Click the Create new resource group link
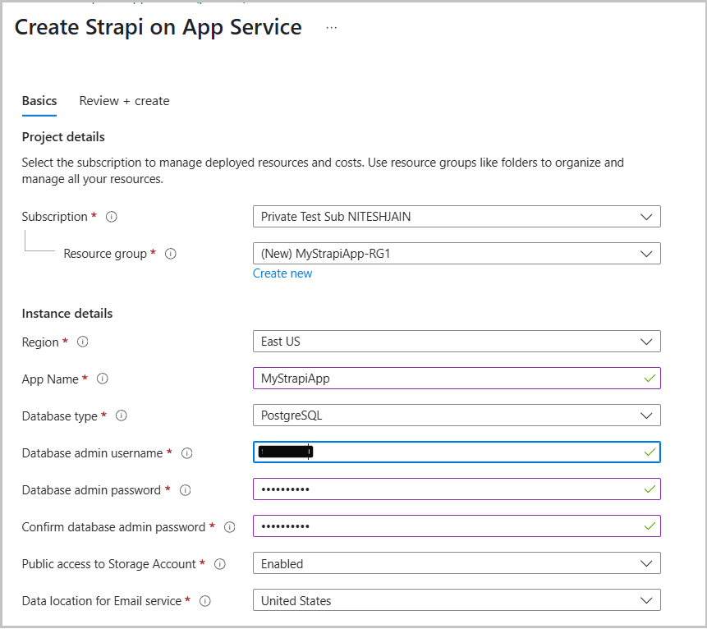The image size is (707, 629). [282, 273]
